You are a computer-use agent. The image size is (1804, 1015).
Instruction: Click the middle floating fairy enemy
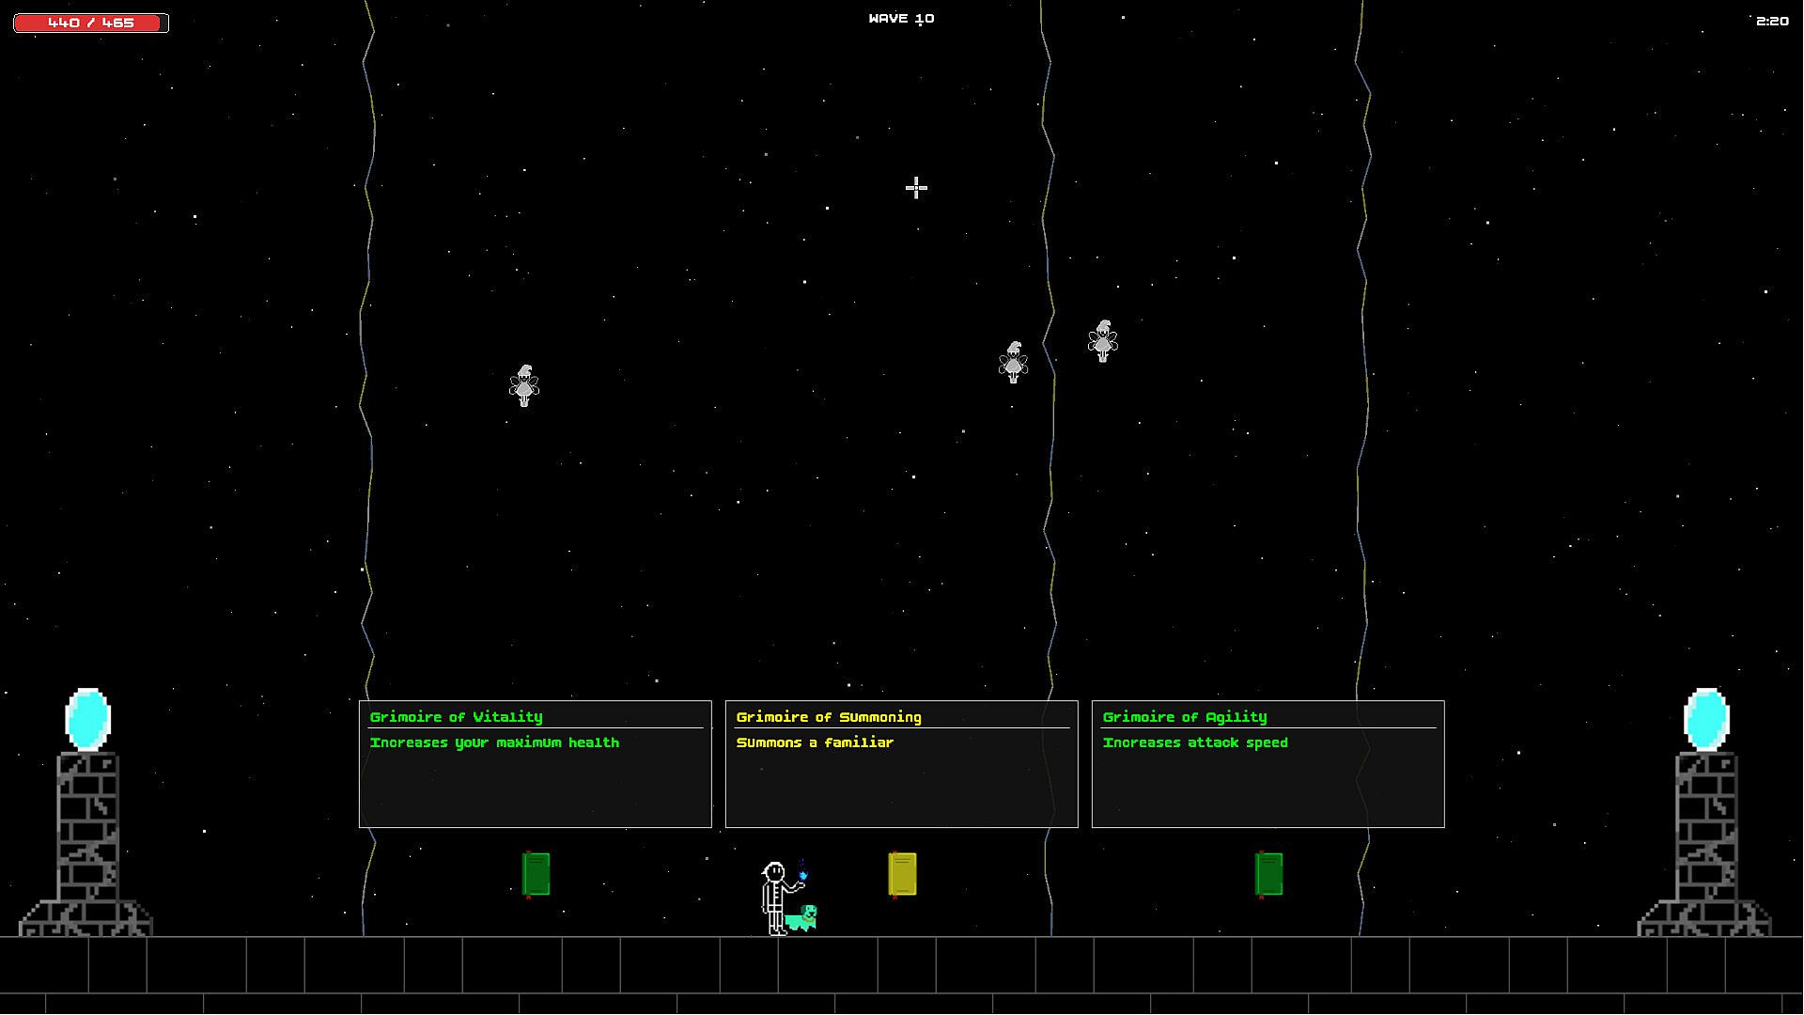tap(1013, 363)
